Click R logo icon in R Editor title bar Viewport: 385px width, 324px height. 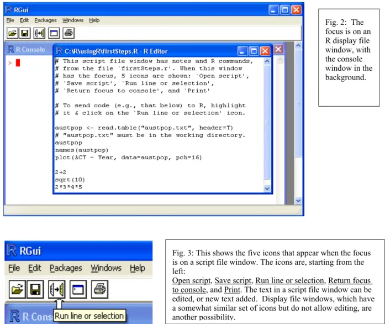coord(59,51)
